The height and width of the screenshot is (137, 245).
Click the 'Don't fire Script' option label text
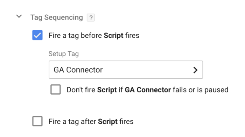click(147, 90)
